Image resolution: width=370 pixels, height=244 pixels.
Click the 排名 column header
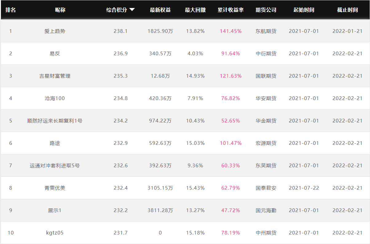click(11, 10)
